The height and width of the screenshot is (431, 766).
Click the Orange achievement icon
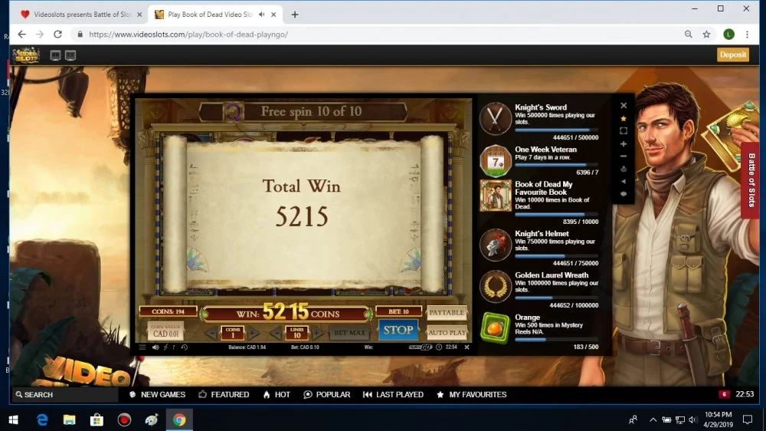pyautogui.click(x=496, y=327)
